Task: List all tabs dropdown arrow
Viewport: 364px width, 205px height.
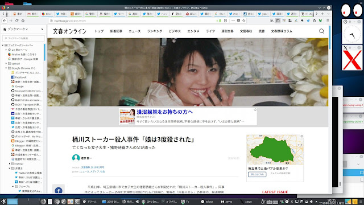Action: [328, 14]
